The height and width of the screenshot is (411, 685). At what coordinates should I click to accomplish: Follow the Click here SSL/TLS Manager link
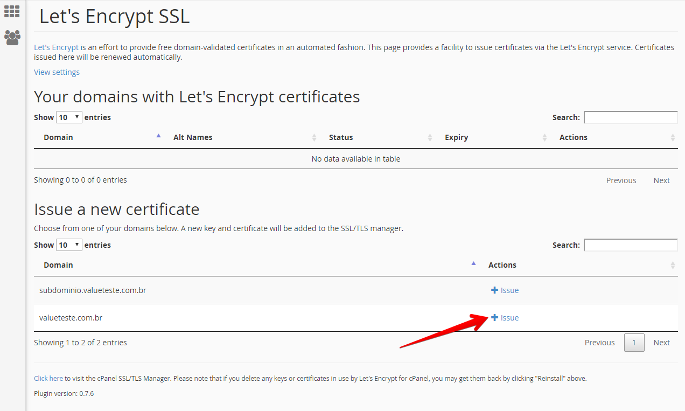pyautogui.click(x=48, y=379)
